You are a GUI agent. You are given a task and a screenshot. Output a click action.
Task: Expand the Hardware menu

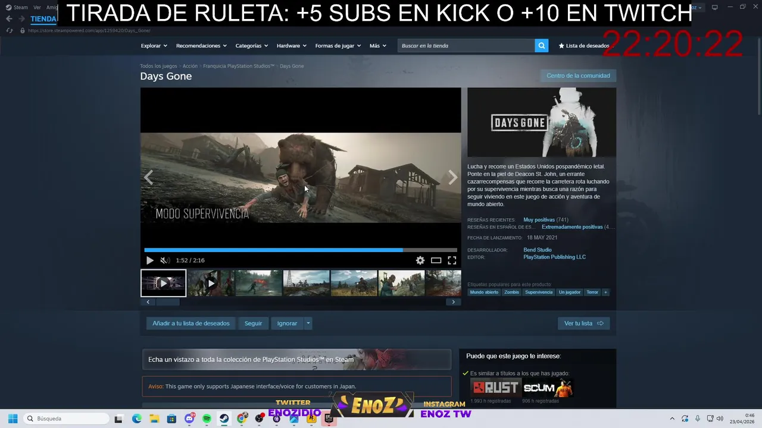coord(292,46)
